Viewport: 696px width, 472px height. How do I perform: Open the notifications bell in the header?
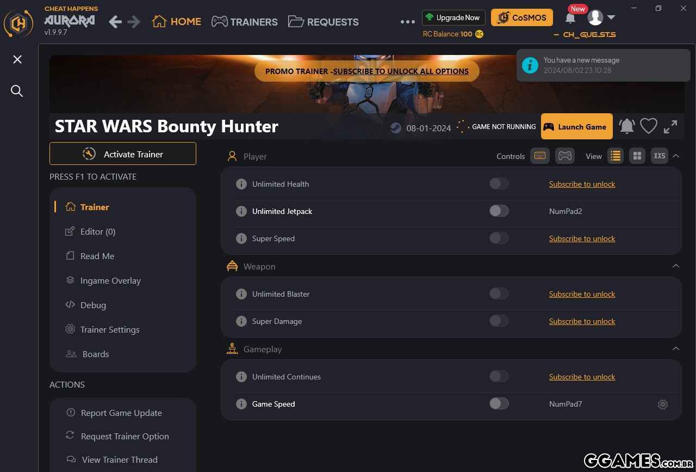tap(570, 18)
